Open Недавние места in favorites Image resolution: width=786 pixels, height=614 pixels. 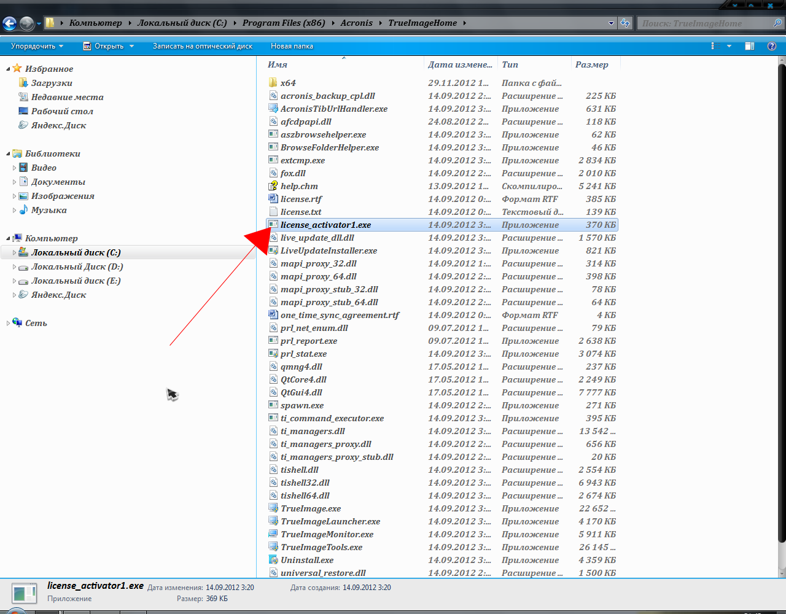click(x=68, y=97)
